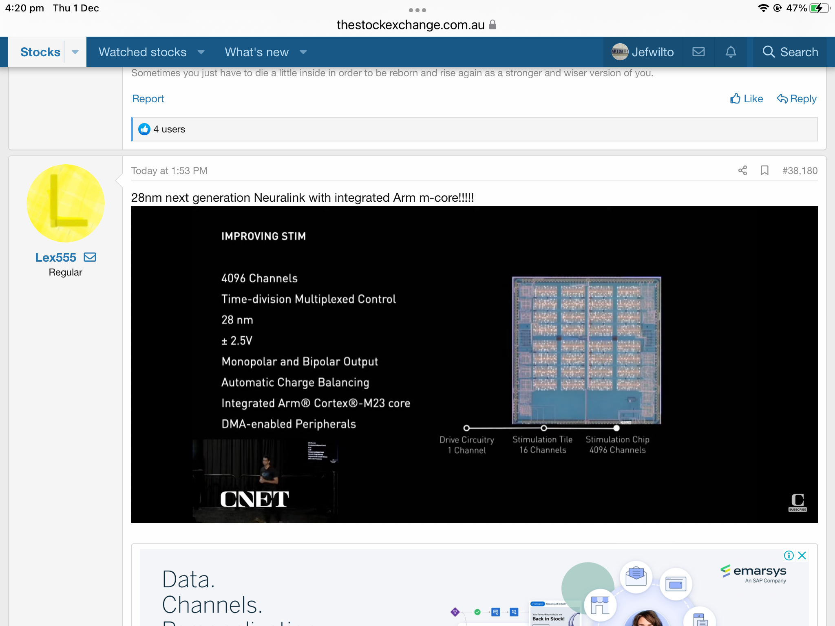Close the emarsys advertisement
This screenshot has height=626, width=835.
(802, 555)
